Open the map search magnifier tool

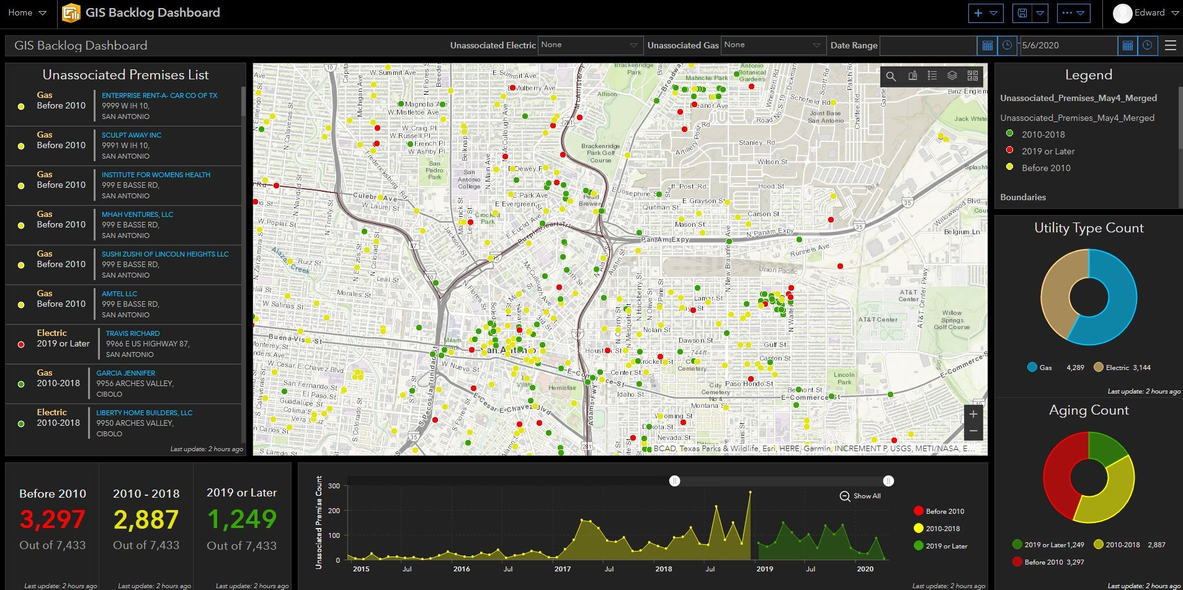pos(891,76)
